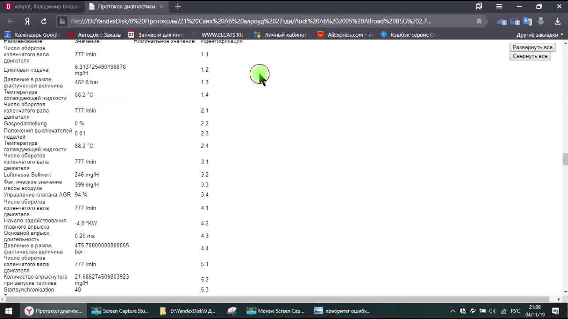Bookmark this page via address bar flag
Screen dimensions: 568x319
click(479, 21)
